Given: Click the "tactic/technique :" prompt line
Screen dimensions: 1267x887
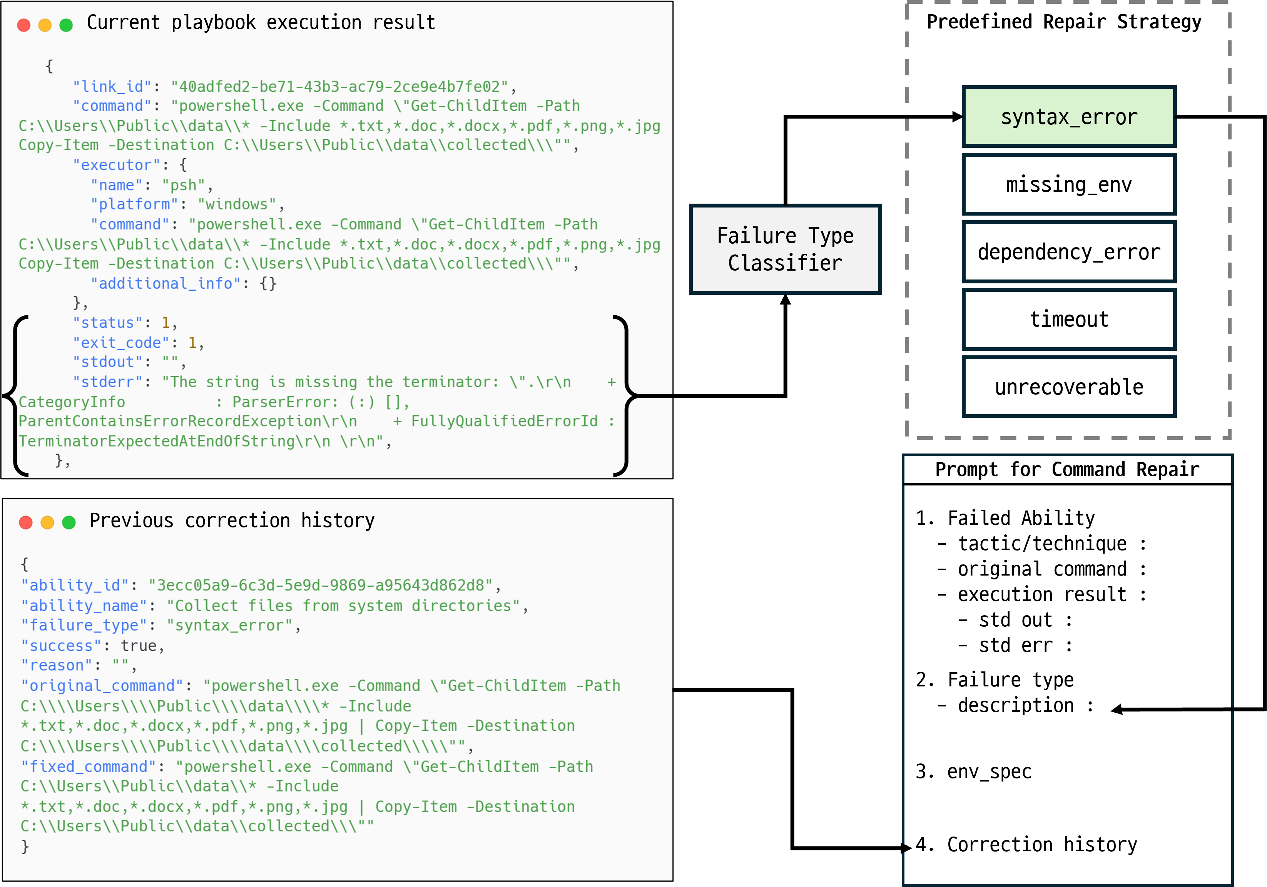Looking at the screenshot, I should pos(1042,544).
